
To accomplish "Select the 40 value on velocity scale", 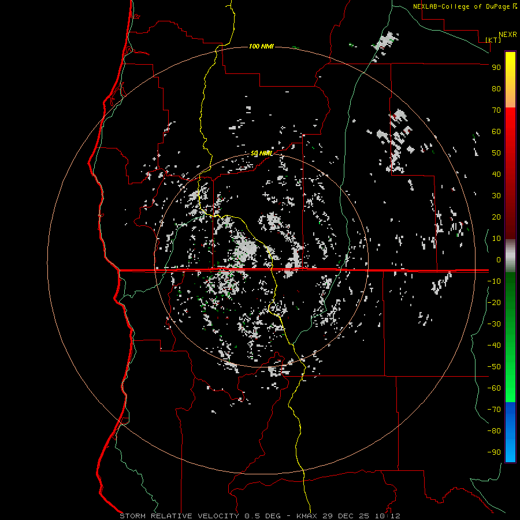I will (496, 174).
